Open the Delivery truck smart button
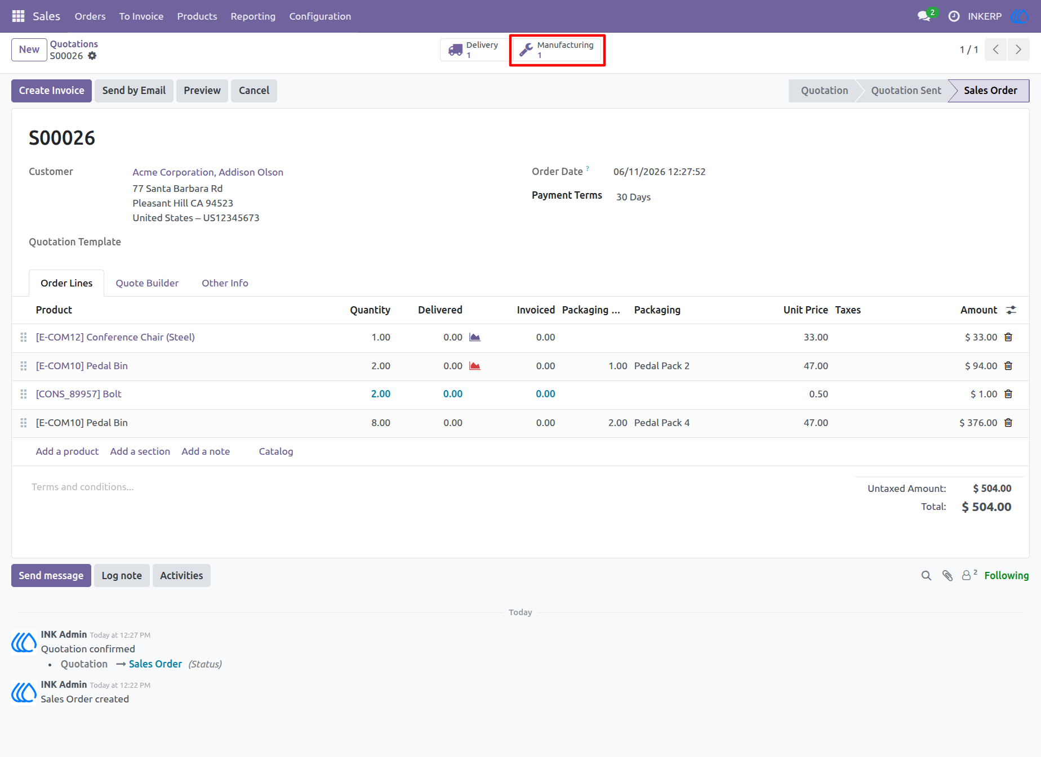Screen dimensions: 1041x757 [x=474, y=50]
